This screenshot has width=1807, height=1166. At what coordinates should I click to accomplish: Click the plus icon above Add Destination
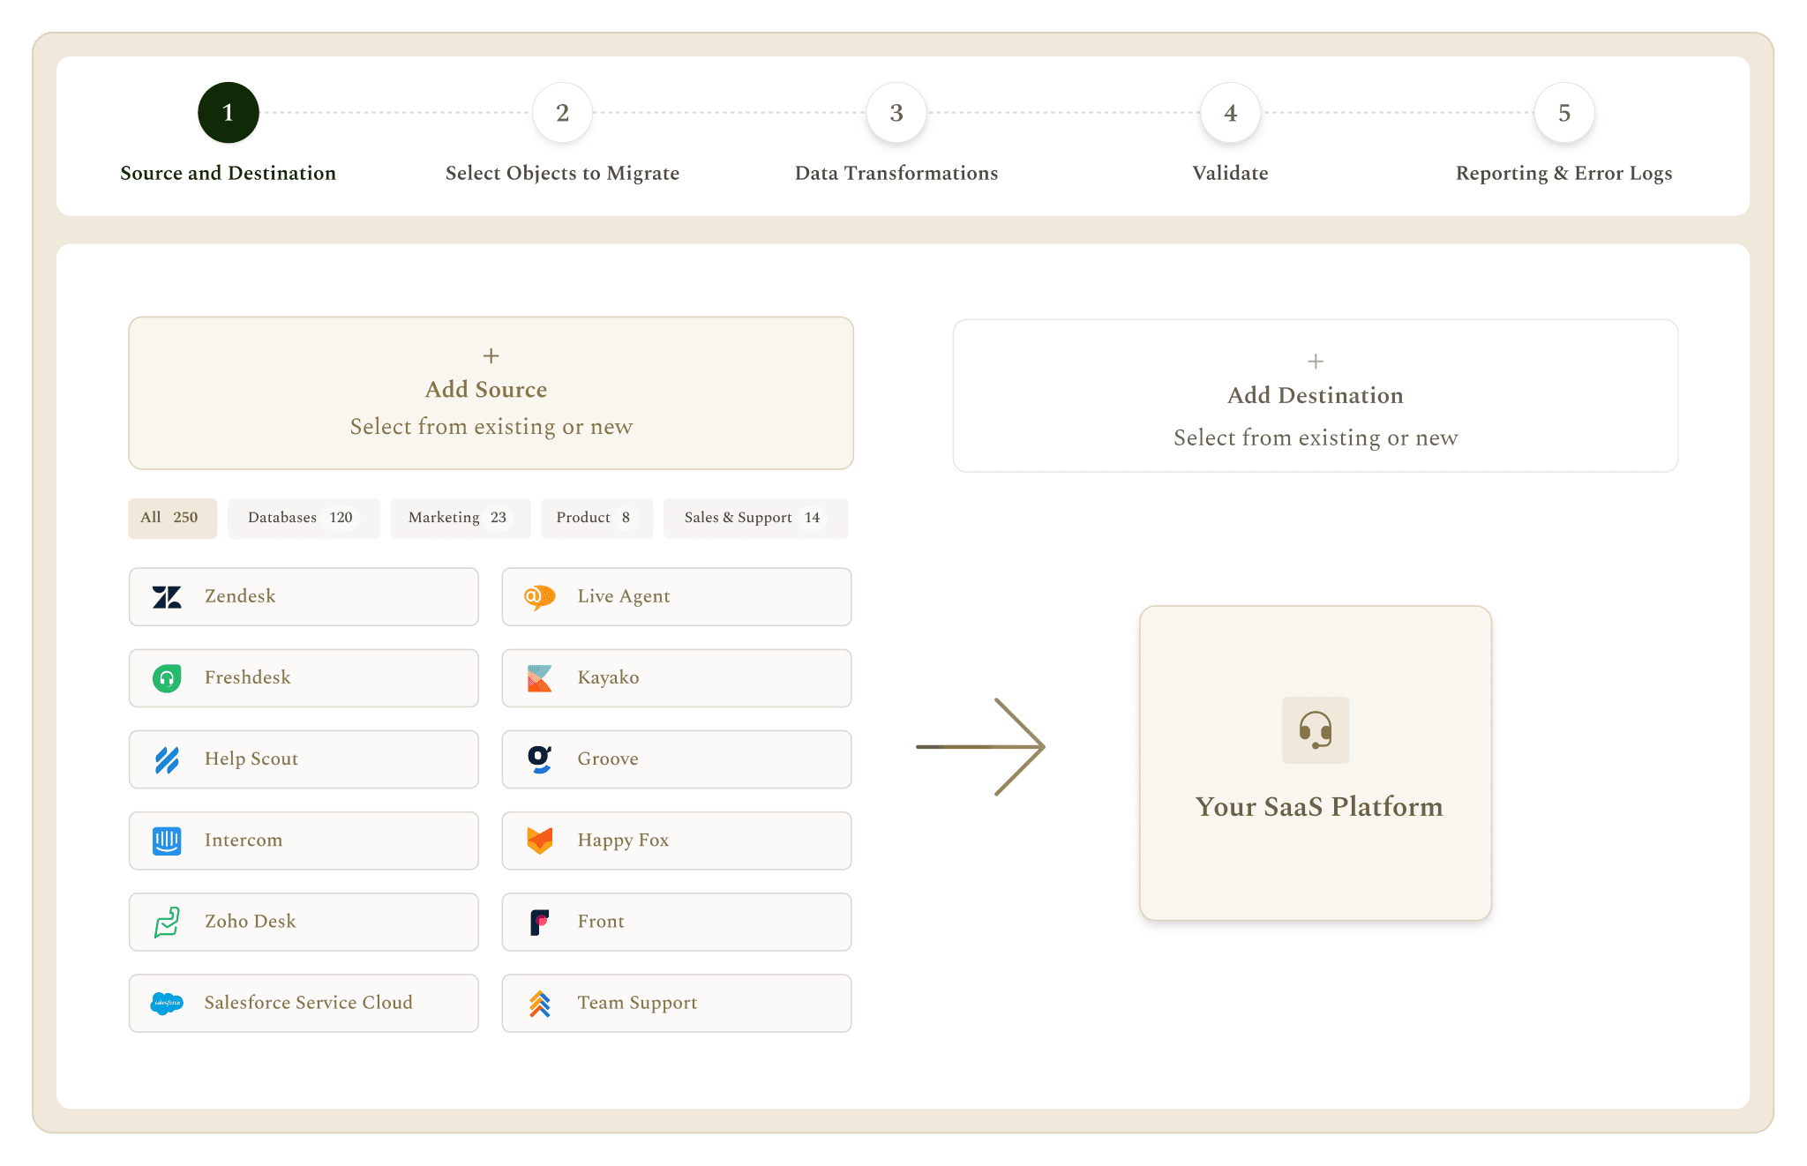pos(1316,361)
